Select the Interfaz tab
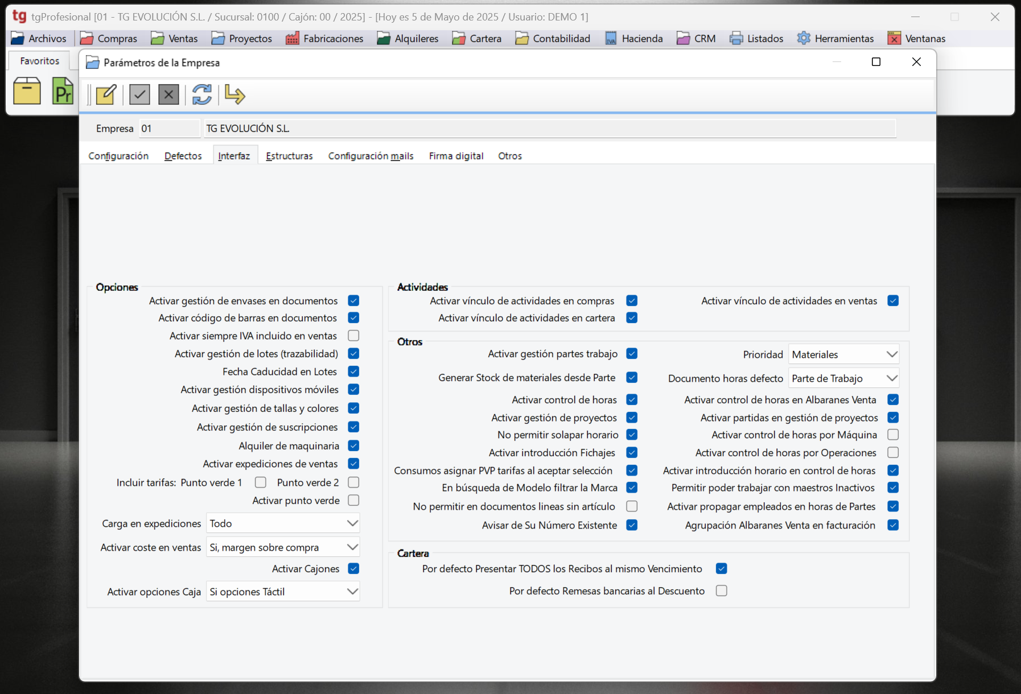Viewport: 1021px width, 694px height. [234, 156]
